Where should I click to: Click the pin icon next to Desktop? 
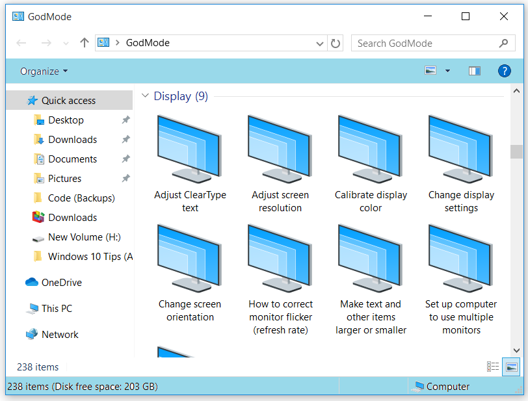pos(125,120)
